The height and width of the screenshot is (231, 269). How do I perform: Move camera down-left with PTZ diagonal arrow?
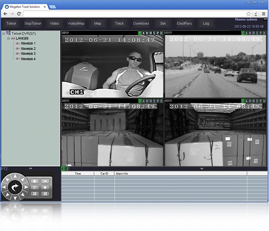(7, 195)
